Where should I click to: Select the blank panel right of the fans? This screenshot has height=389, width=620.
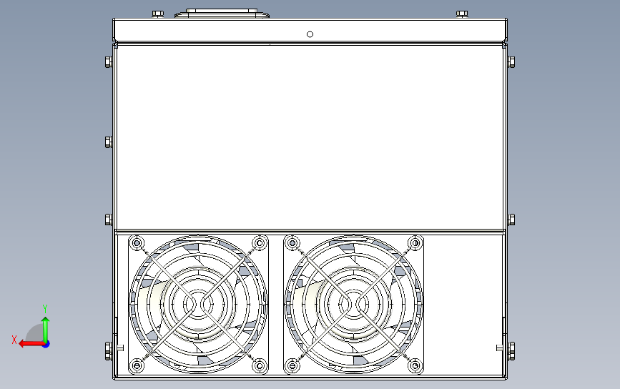(x=463, y=305)
